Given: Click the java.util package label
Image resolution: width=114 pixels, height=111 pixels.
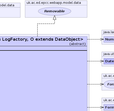Looking at the screenshot, I should tap(108, 54).
